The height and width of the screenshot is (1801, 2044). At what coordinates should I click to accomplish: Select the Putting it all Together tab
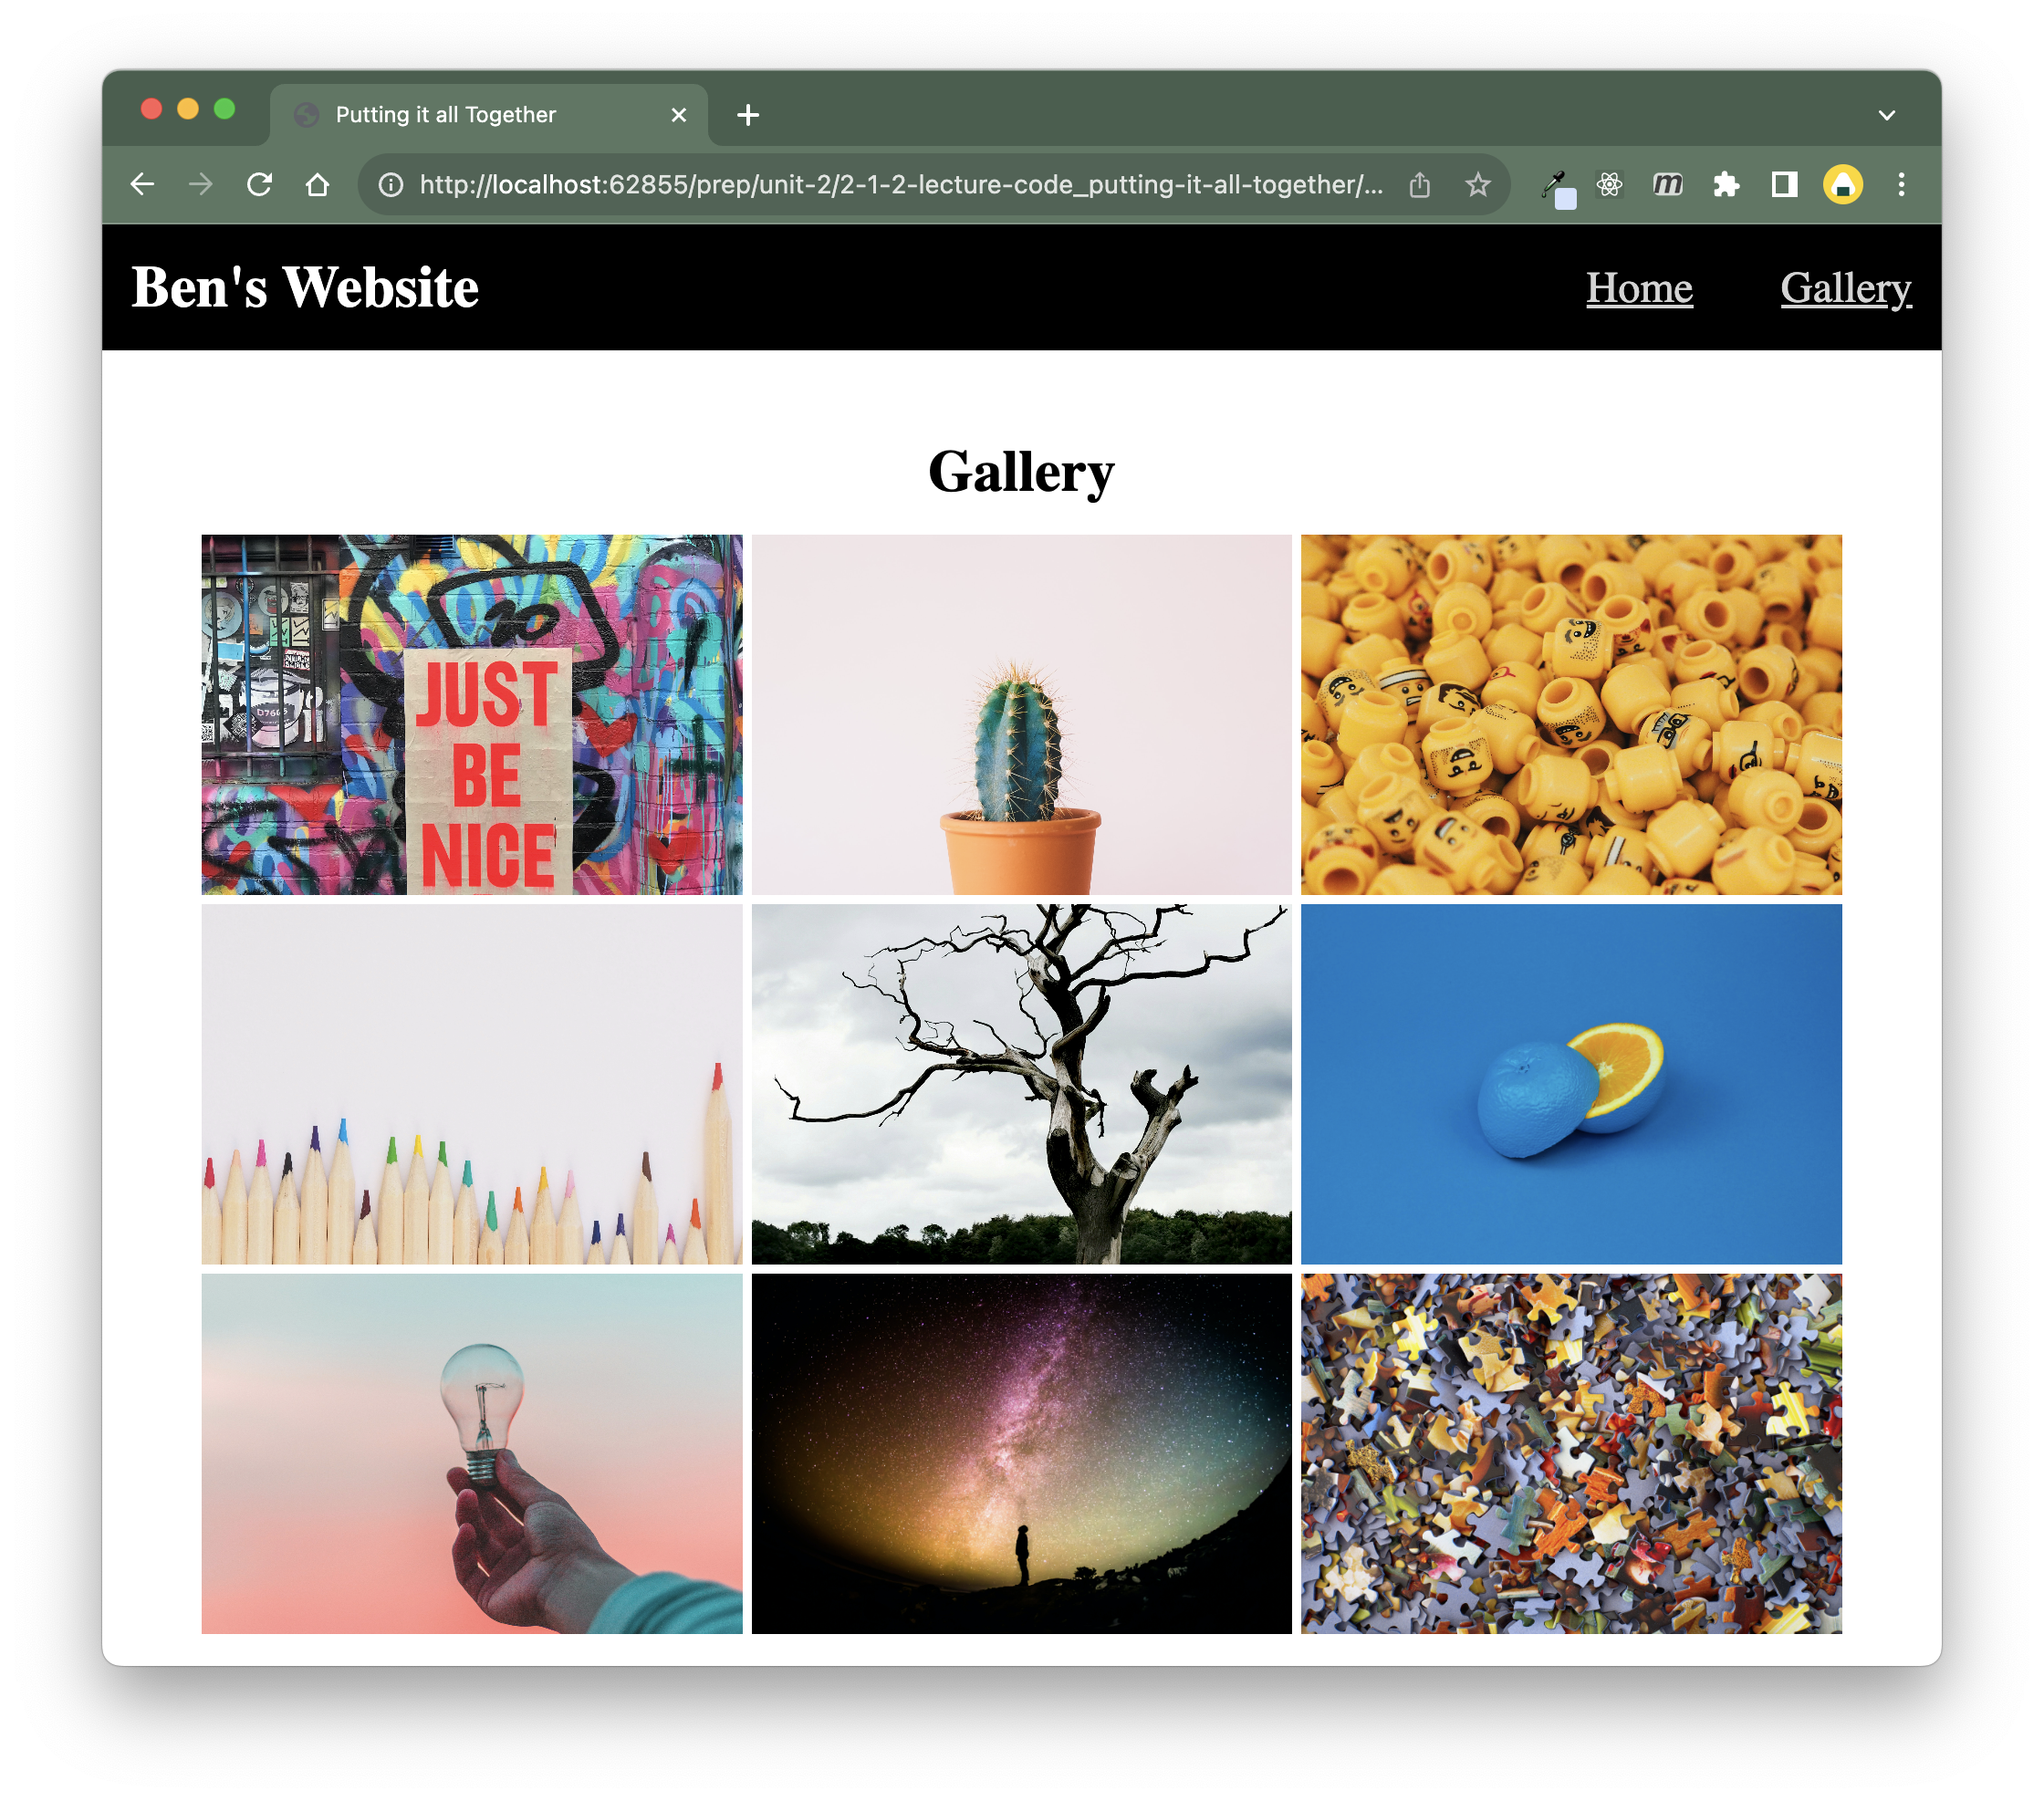(445, 115)
